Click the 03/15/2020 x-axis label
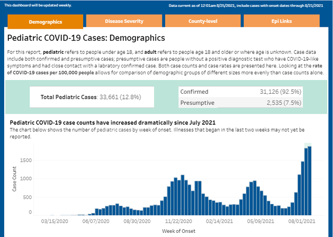333x237 pixels. coord(54,221)
